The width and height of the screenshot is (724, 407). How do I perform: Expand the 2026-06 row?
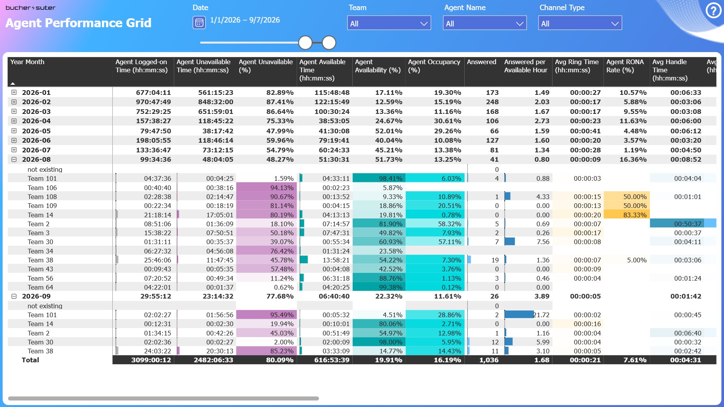click(x=14, y=140)
